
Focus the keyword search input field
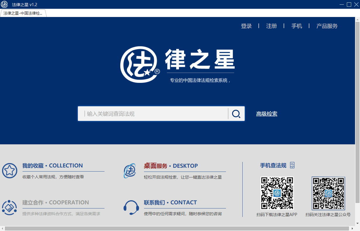pyautogui.click(x=153, y=114)
